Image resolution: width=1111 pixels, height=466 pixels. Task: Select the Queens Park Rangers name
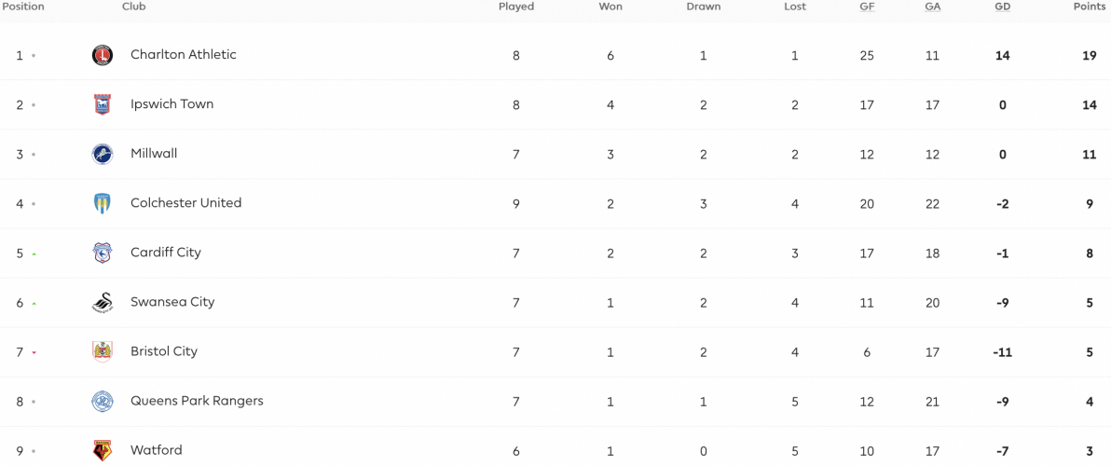tap(197, 401)
